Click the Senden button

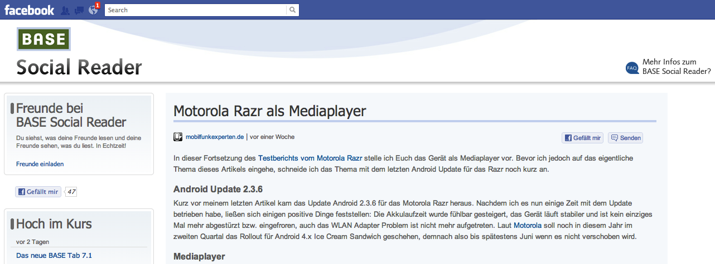tap(626, 138)
